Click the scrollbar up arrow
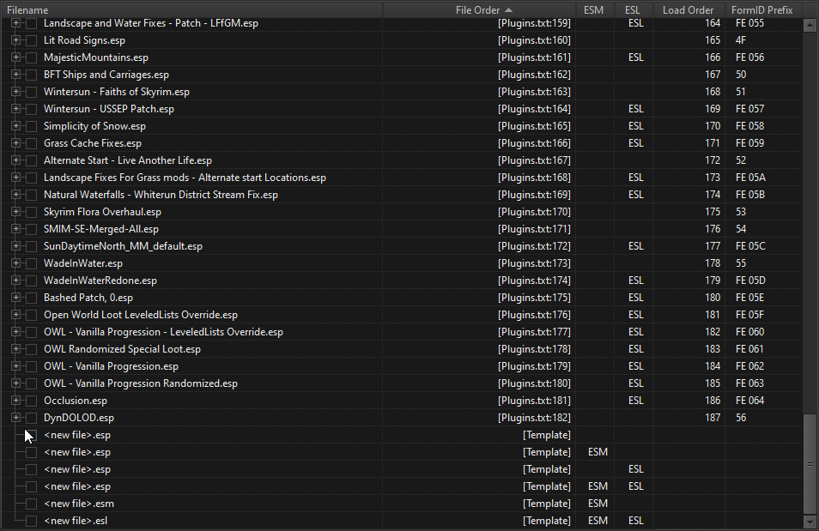Screen dimensions: 819x531 pos(810,25)
